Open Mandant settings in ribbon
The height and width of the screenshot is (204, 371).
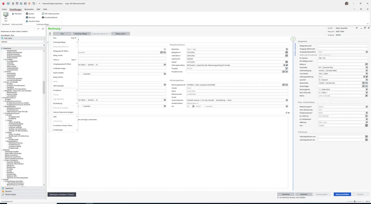pyautogui.click(x=17, y=14)
